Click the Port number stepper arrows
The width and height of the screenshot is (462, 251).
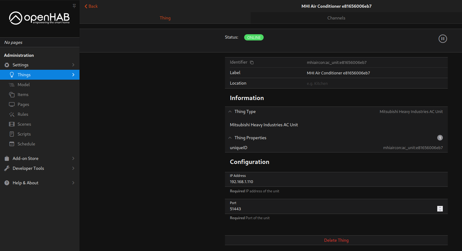coord(440,209)
